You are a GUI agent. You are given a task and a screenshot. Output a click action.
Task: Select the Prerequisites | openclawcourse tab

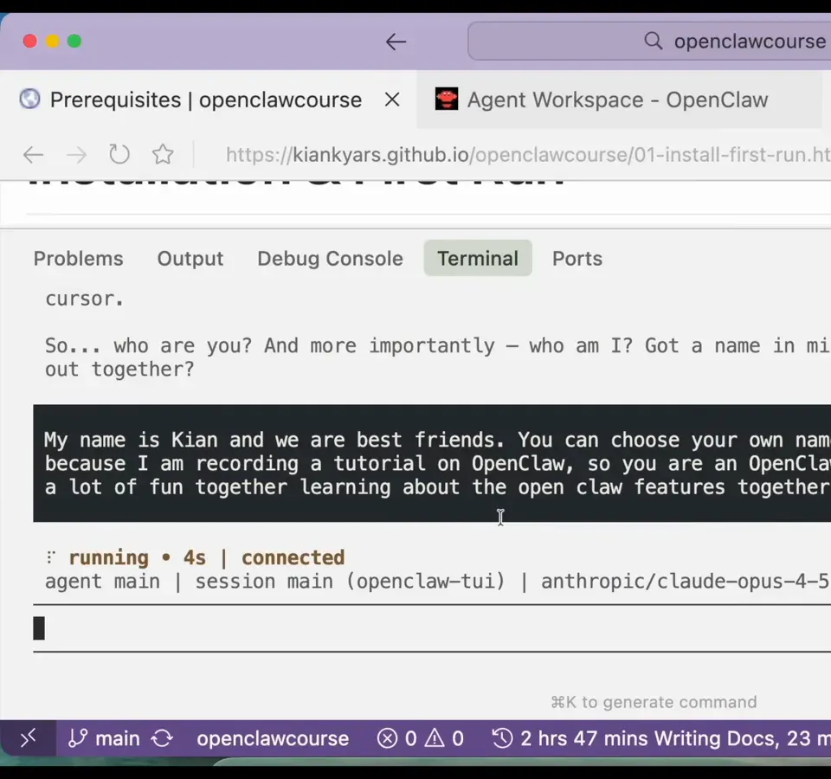click(x=209, y=100)
